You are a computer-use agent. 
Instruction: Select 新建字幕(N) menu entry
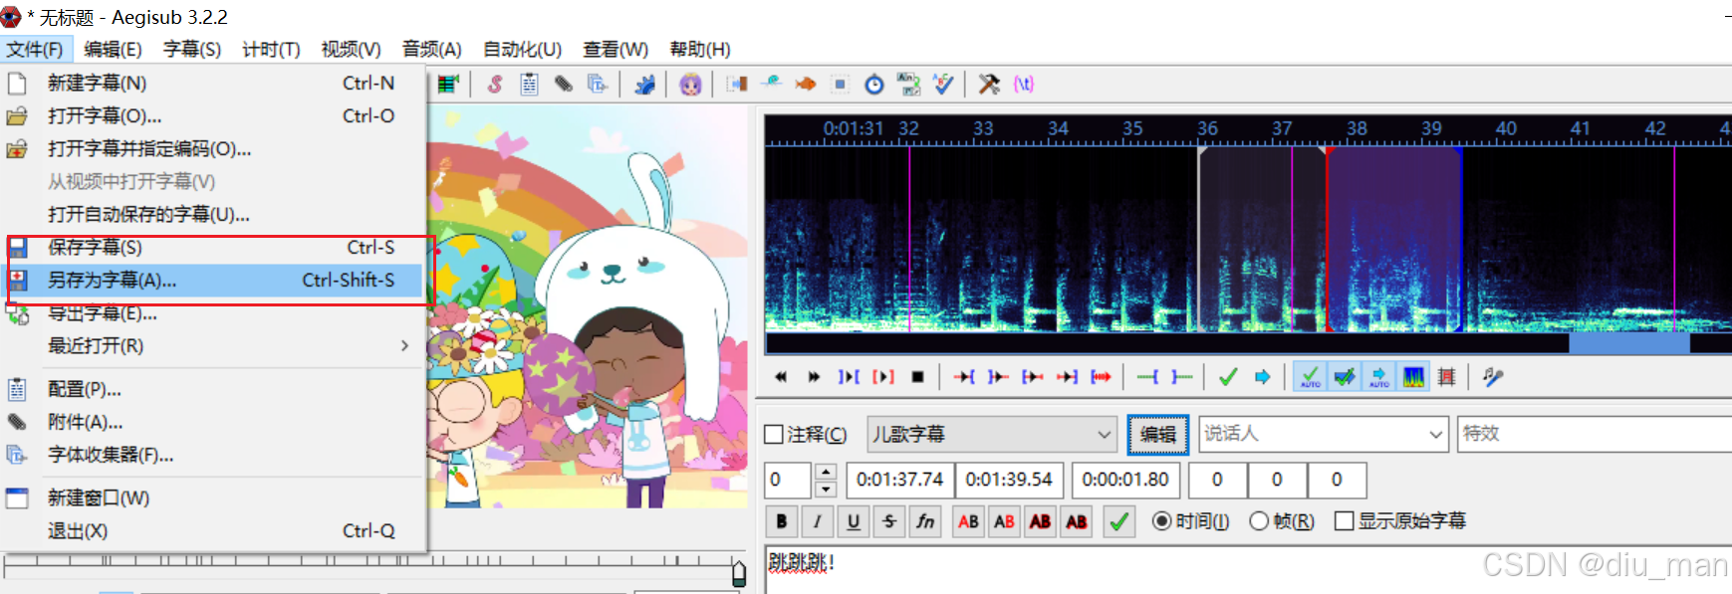coord(213,84)
